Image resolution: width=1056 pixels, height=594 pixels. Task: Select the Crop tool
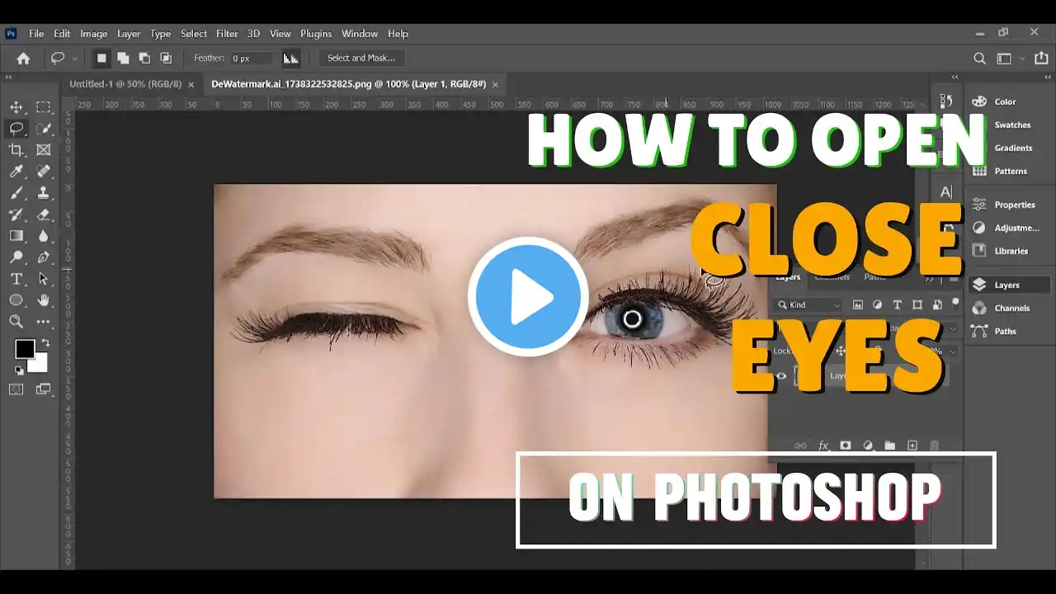pos(16,150)
